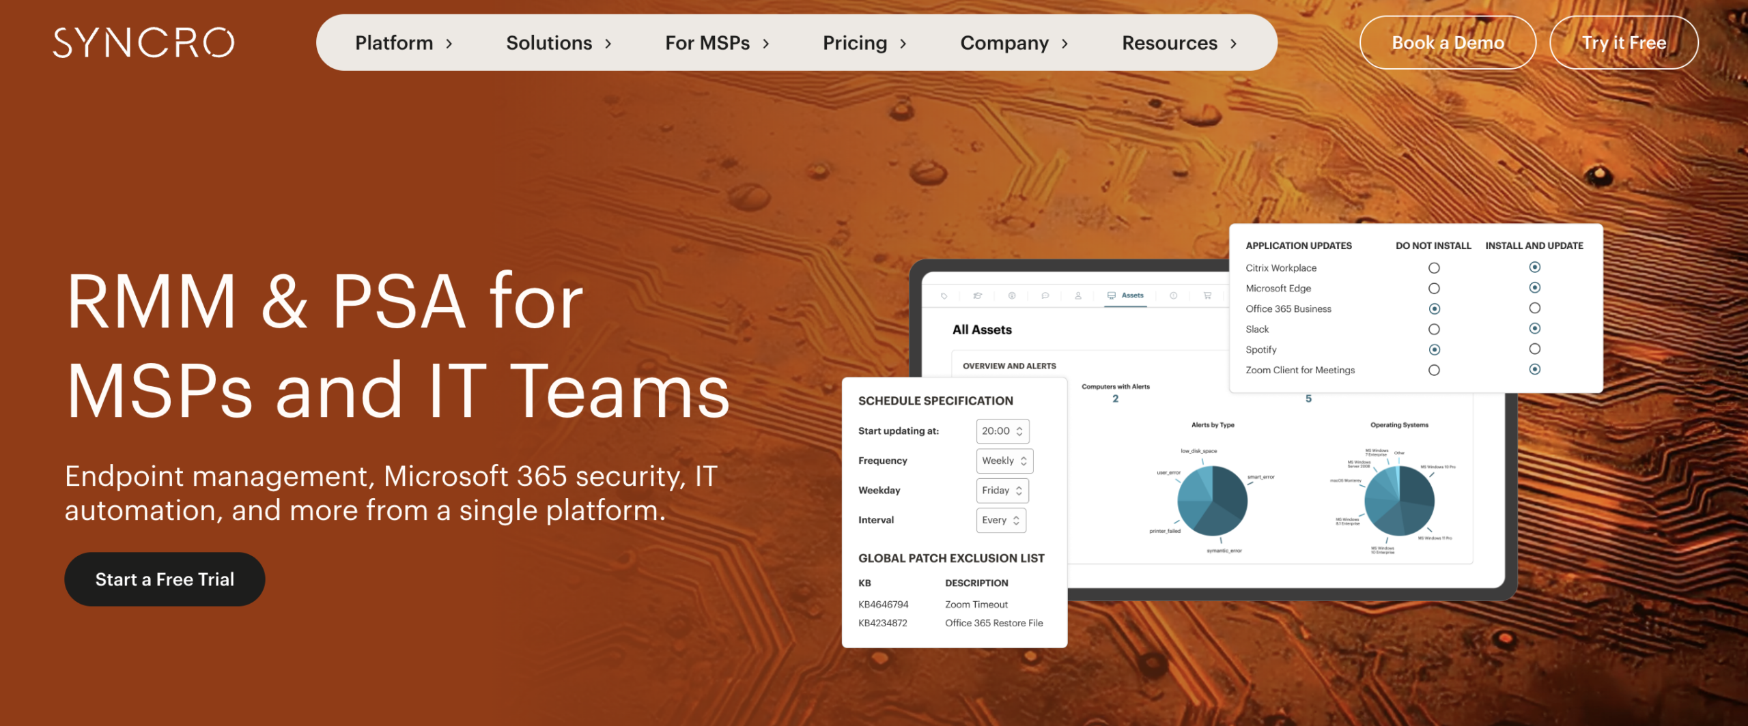Click the KB4646794 exclusion entry
The height and width of the screenshot is (726, 1748).
click(x=883, y=605)
